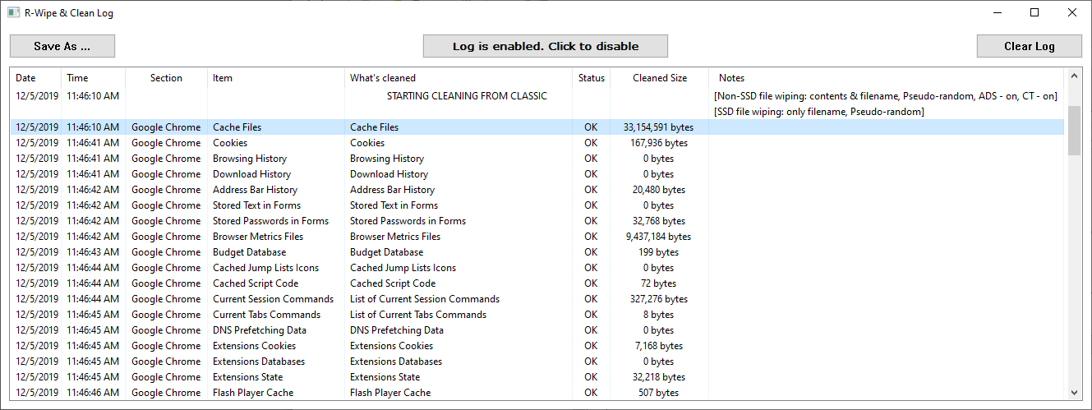
Task: Click the Section column header
Action: [167, 78]
